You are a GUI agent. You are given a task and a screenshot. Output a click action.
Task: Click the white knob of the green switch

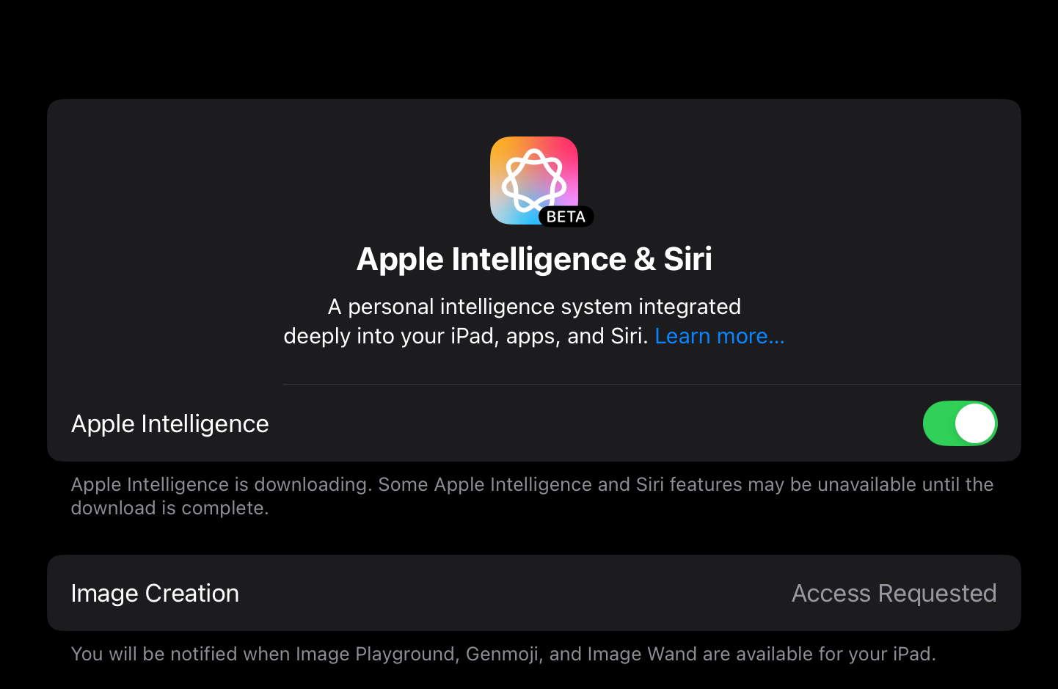(x=975, y=423)
